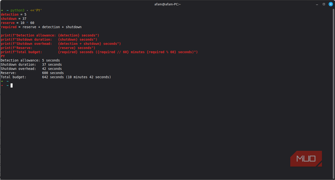Click the python3 command text
335x180 pixels.
(x=17, y=10)
